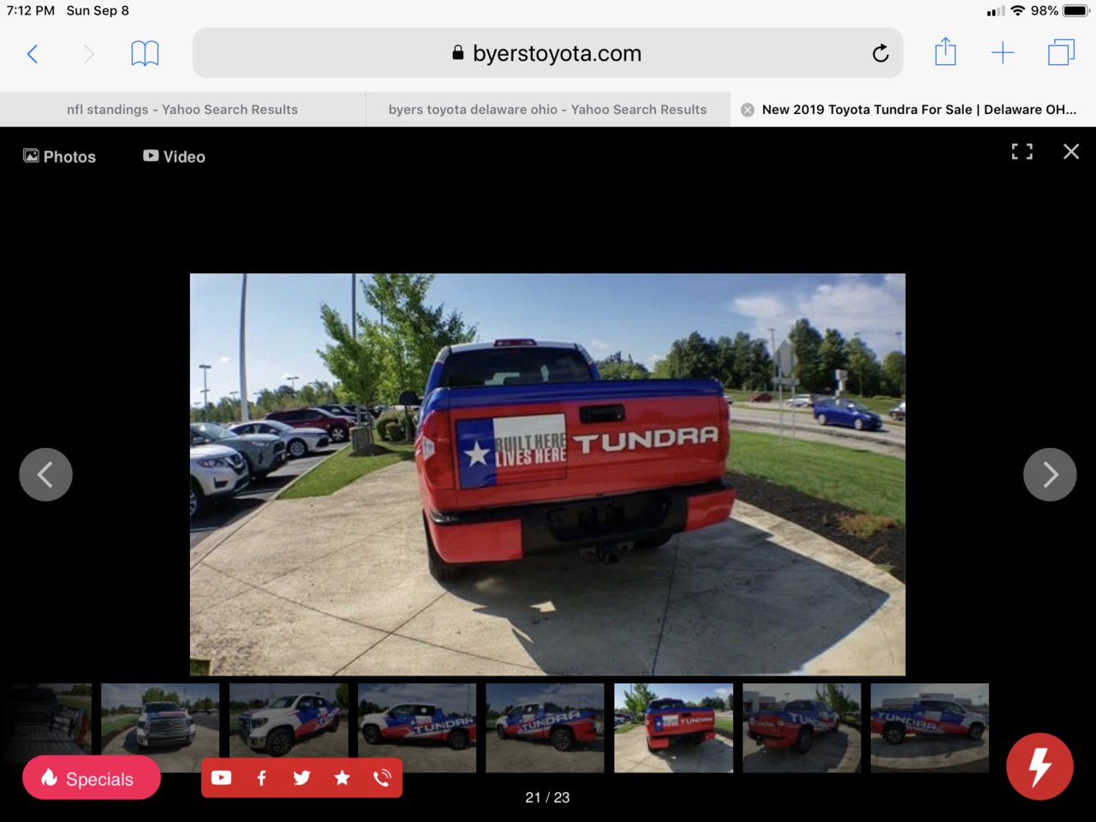Show previous photo with left arrow

pyautogui.click(x=45, y=474)
